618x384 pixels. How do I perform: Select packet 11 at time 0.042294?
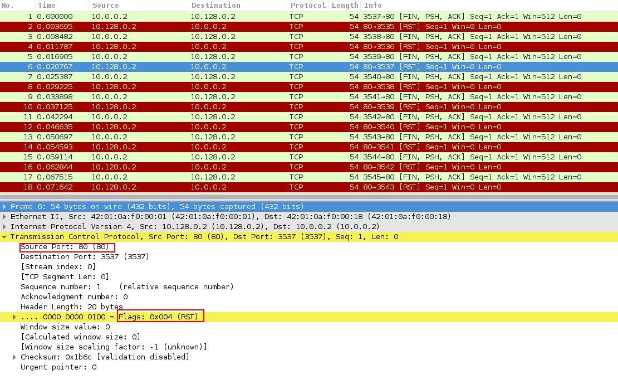tap(309, 117)
